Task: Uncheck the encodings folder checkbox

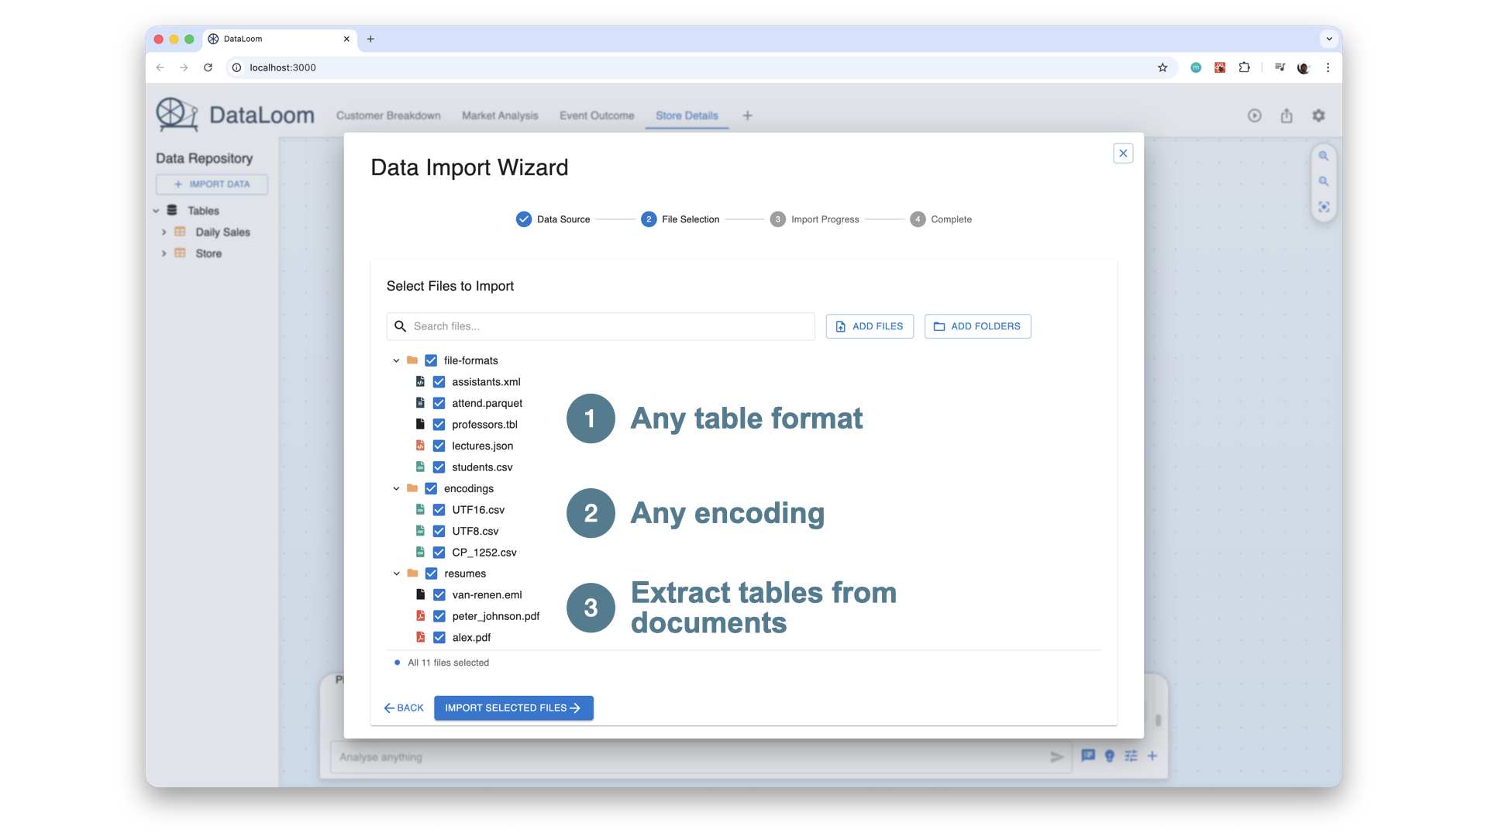Action: coord(430,488)
